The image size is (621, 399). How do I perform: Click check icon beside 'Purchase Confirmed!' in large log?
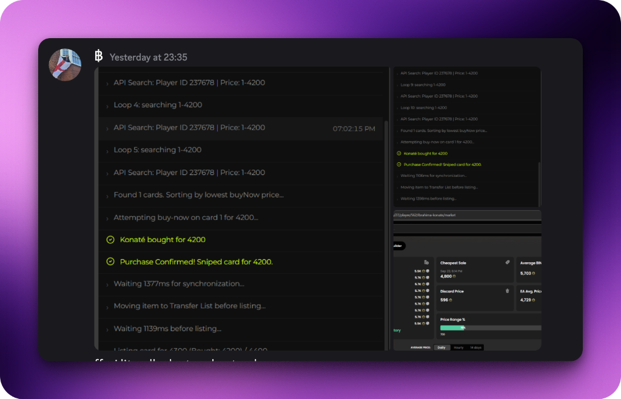110,262
